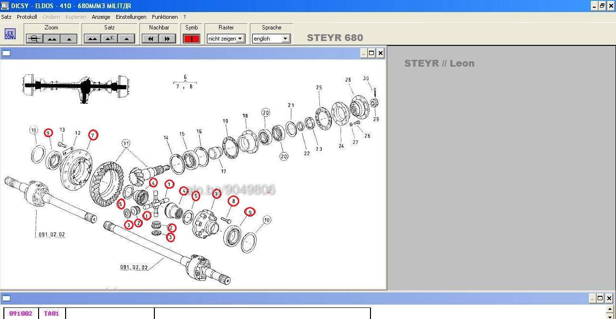Viewport: 616px width, 319px height.
Task: Click the Zoom double-triangle button
Action: click(52, 39)
